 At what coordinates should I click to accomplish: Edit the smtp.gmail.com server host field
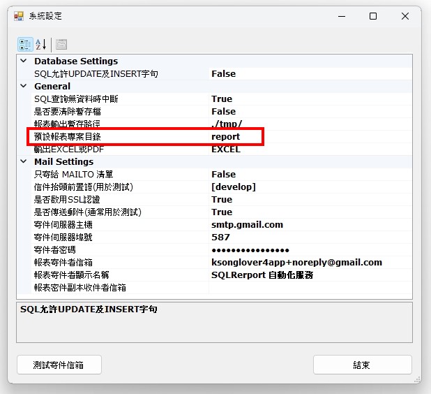point(247,225)
